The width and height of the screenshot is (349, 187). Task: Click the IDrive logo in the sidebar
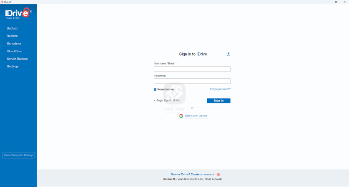click(x=18, y=13)
